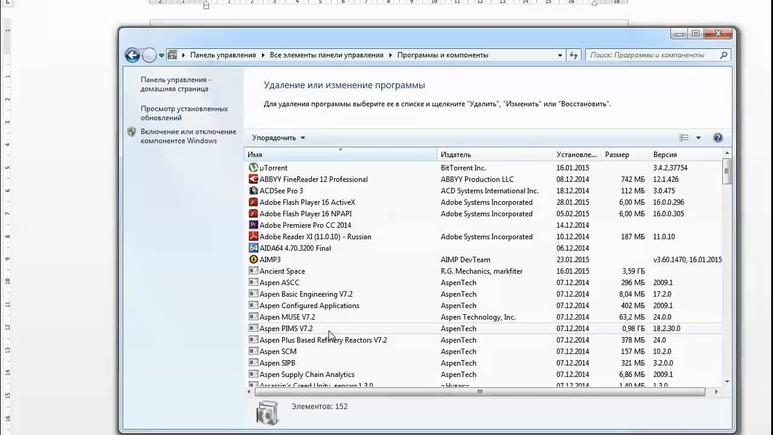Image resolution: width=773 pixels, height=435 pixels.
Task: Click the horizontal scrollbar thumb of list
Action: 480,391
